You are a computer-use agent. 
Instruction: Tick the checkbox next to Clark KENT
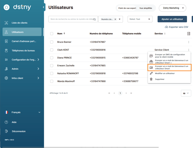tap(52, 50)
